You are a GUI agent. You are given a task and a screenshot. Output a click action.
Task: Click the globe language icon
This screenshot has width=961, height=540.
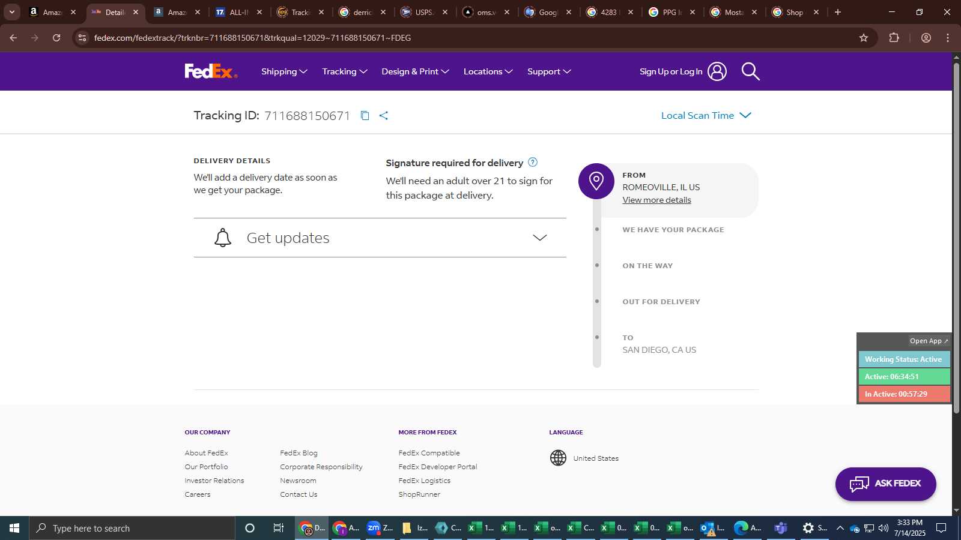point(558,458)
